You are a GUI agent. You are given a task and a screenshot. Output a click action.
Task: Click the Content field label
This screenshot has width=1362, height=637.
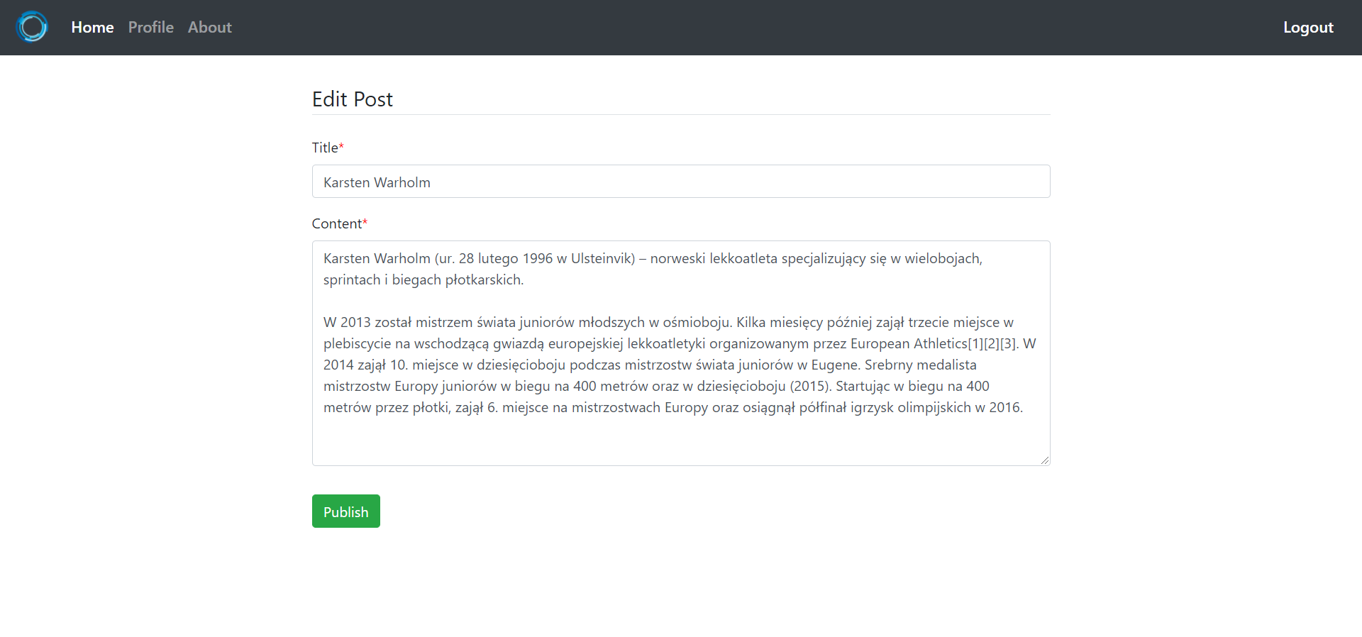(340, 223)
